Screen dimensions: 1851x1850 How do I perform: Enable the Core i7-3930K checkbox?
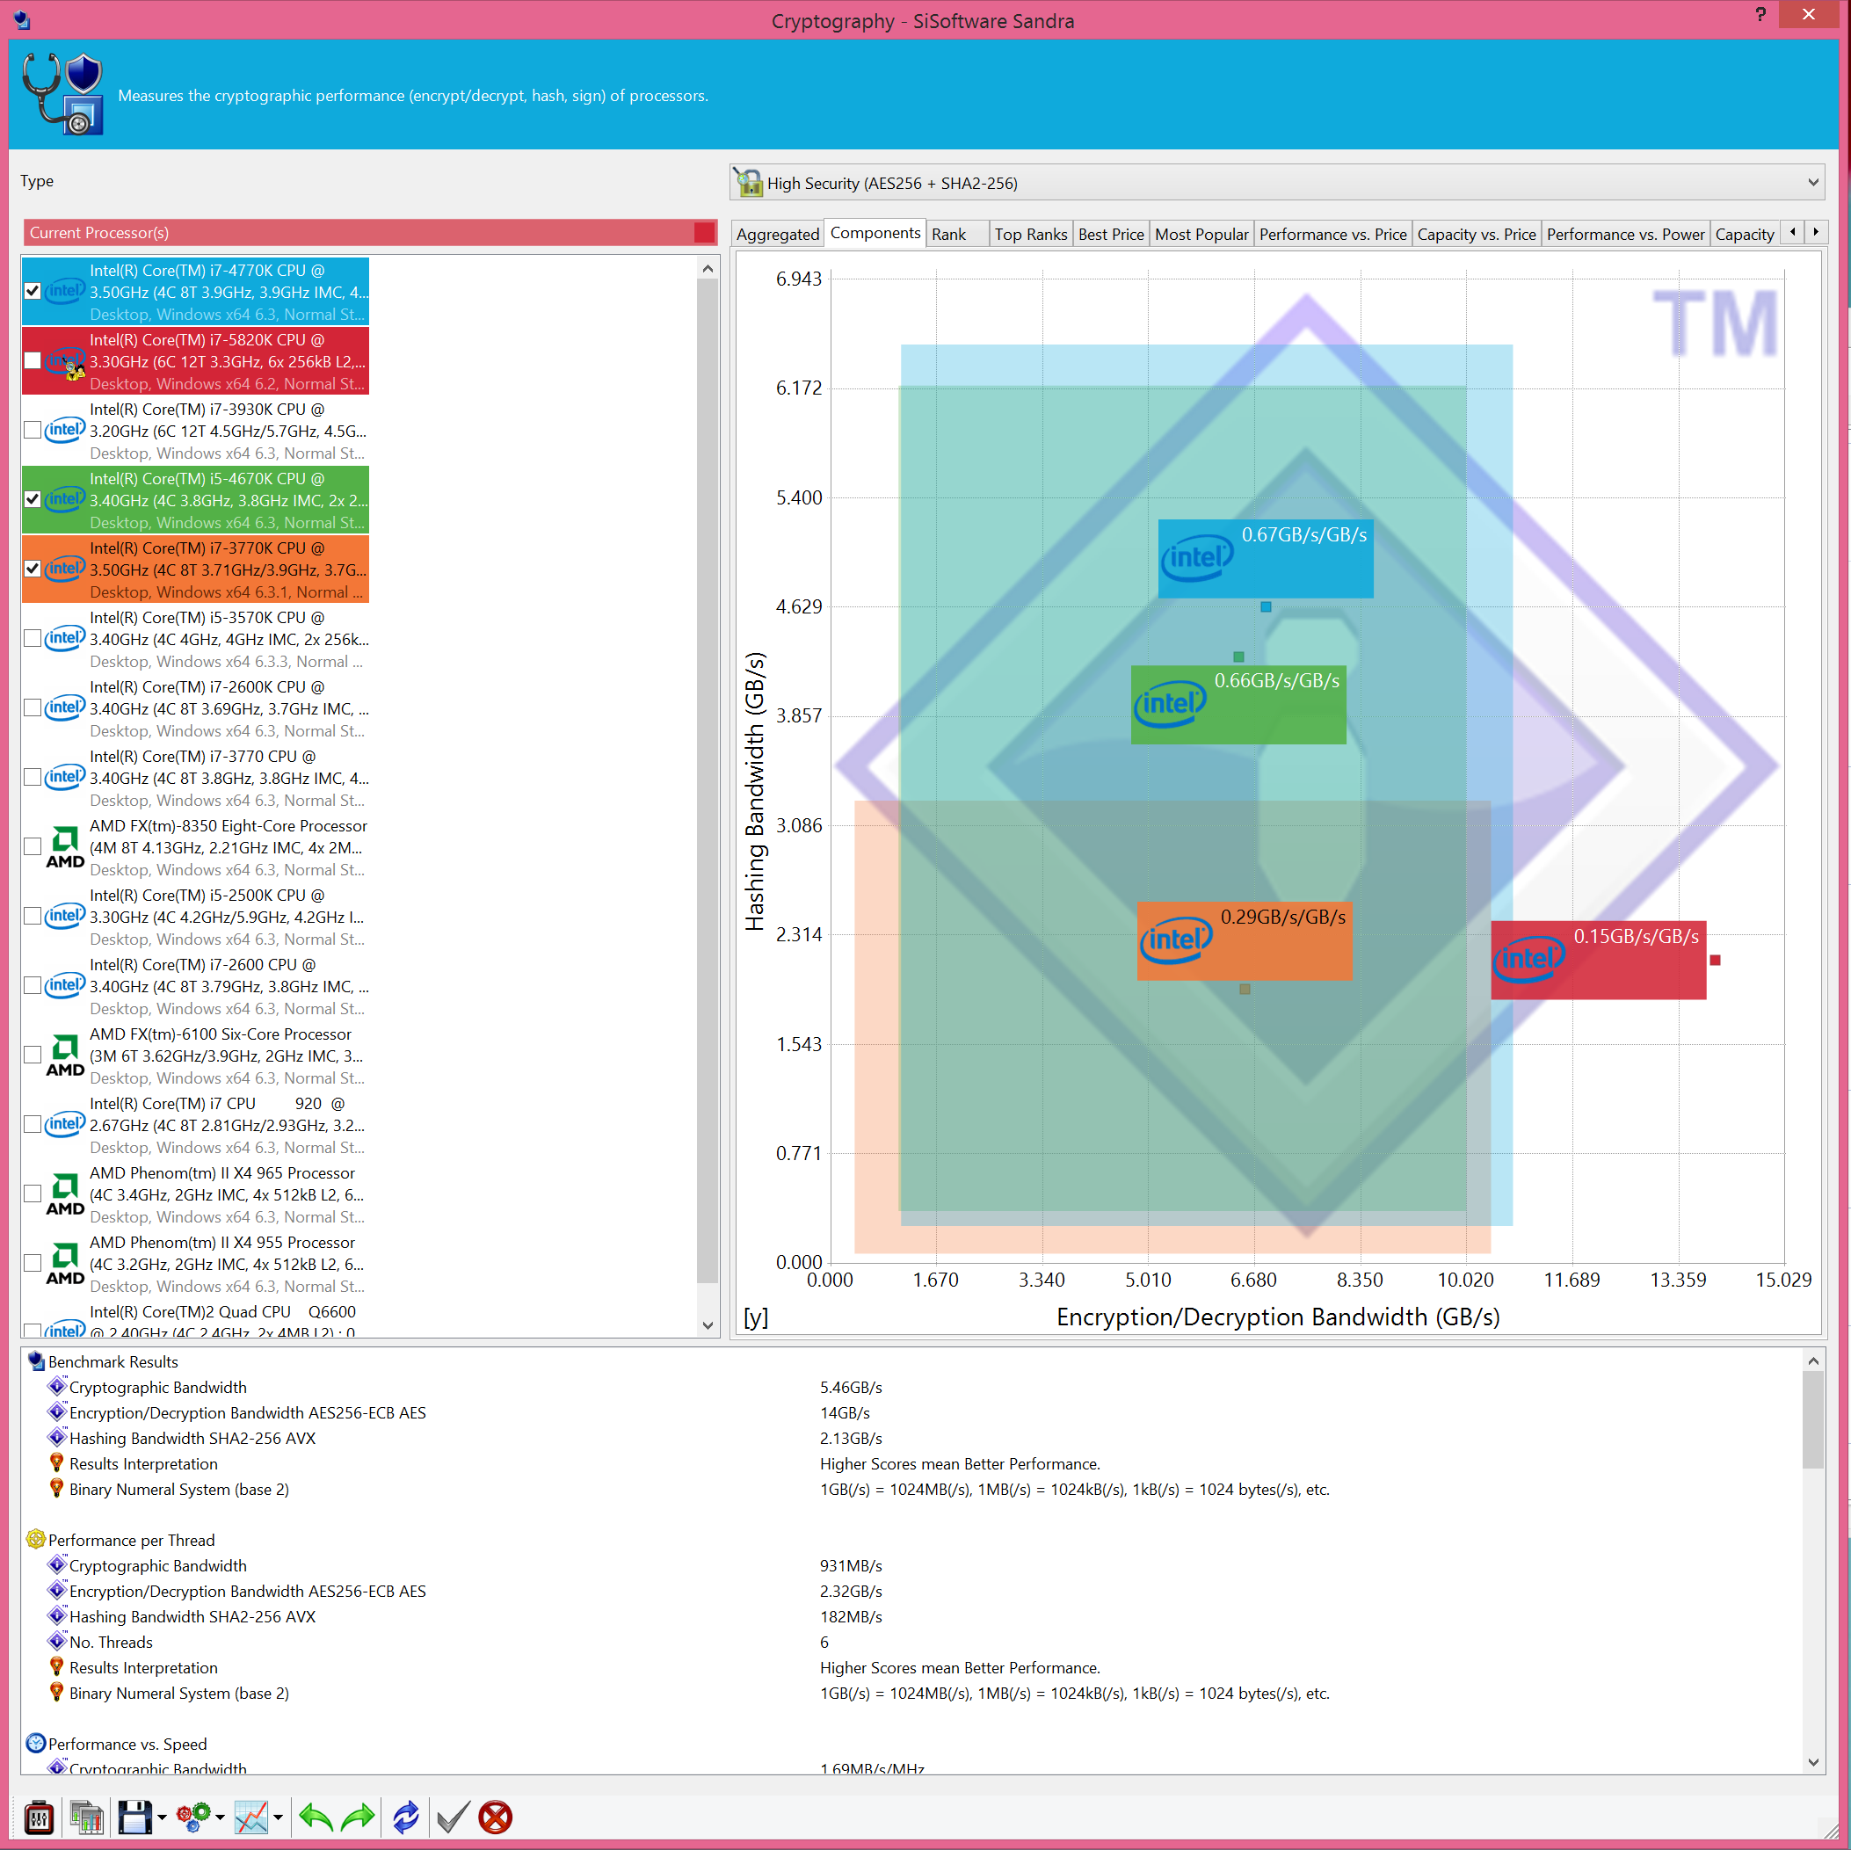[33, 429]
